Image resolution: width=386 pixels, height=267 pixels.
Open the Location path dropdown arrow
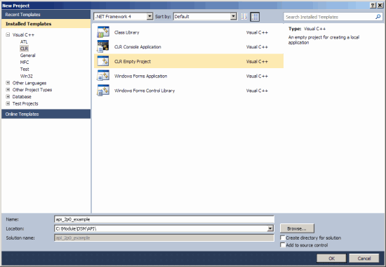point(270,228)
